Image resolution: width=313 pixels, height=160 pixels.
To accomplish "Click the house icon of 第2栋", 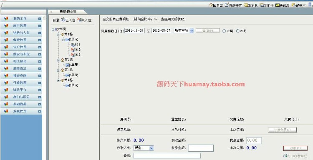I will point(63,60).
